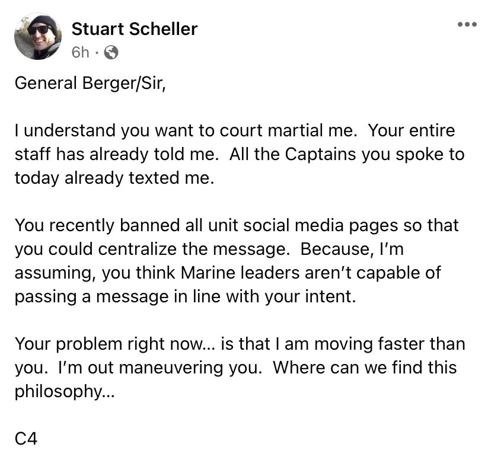This screenshot has width=491, height=460.
Task: Click the "C4" text at the post bottom
Action: [x=27, y=439]
